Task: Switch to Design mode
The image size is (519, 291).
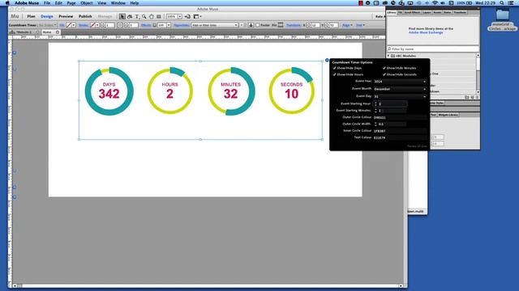Action: point(47,16)
